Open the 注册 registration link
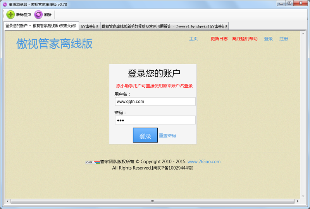The height and width of the screenshot is (209, 310). (x=284, y=39)
